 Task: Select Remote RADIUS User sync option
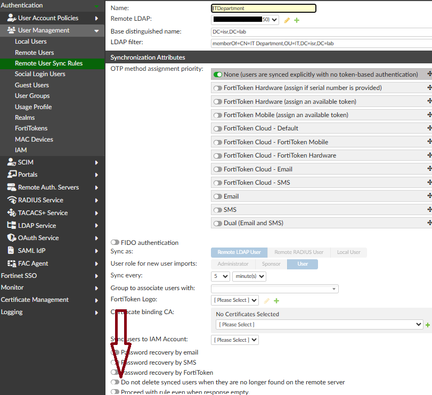coord(299,252)
